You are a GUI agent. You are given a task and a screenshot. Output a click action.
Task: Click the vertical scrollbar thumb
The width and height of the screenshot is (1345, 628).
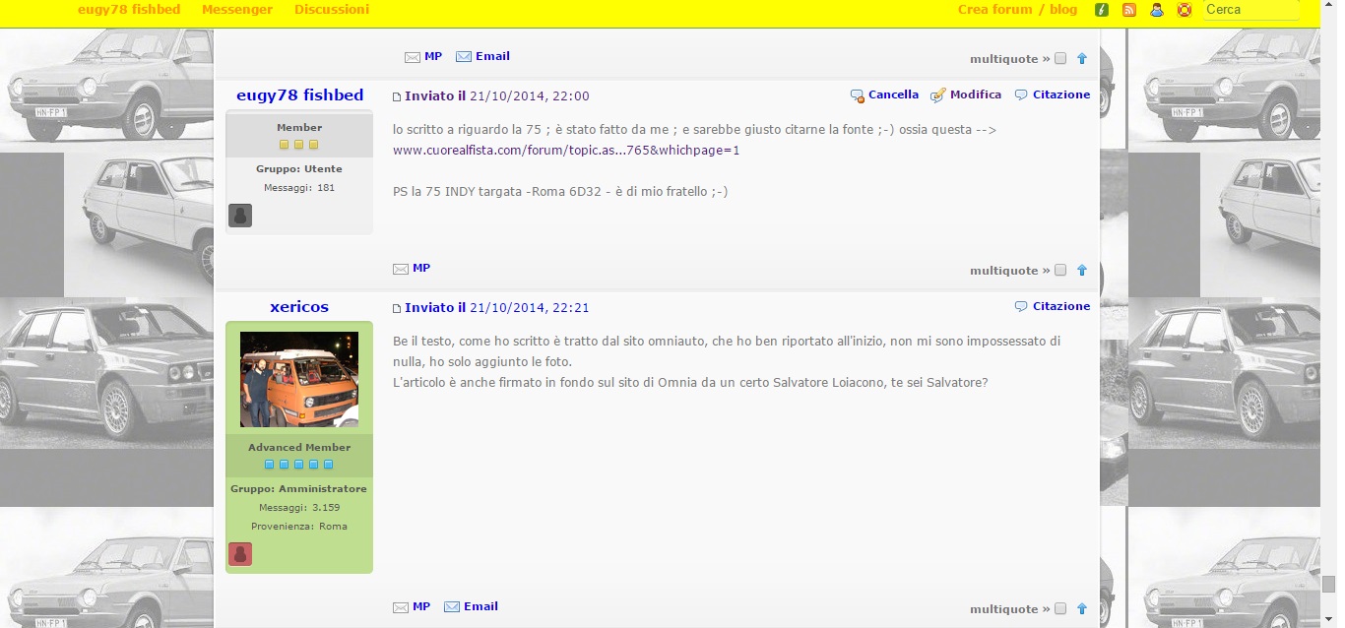tap(1328, 585)
